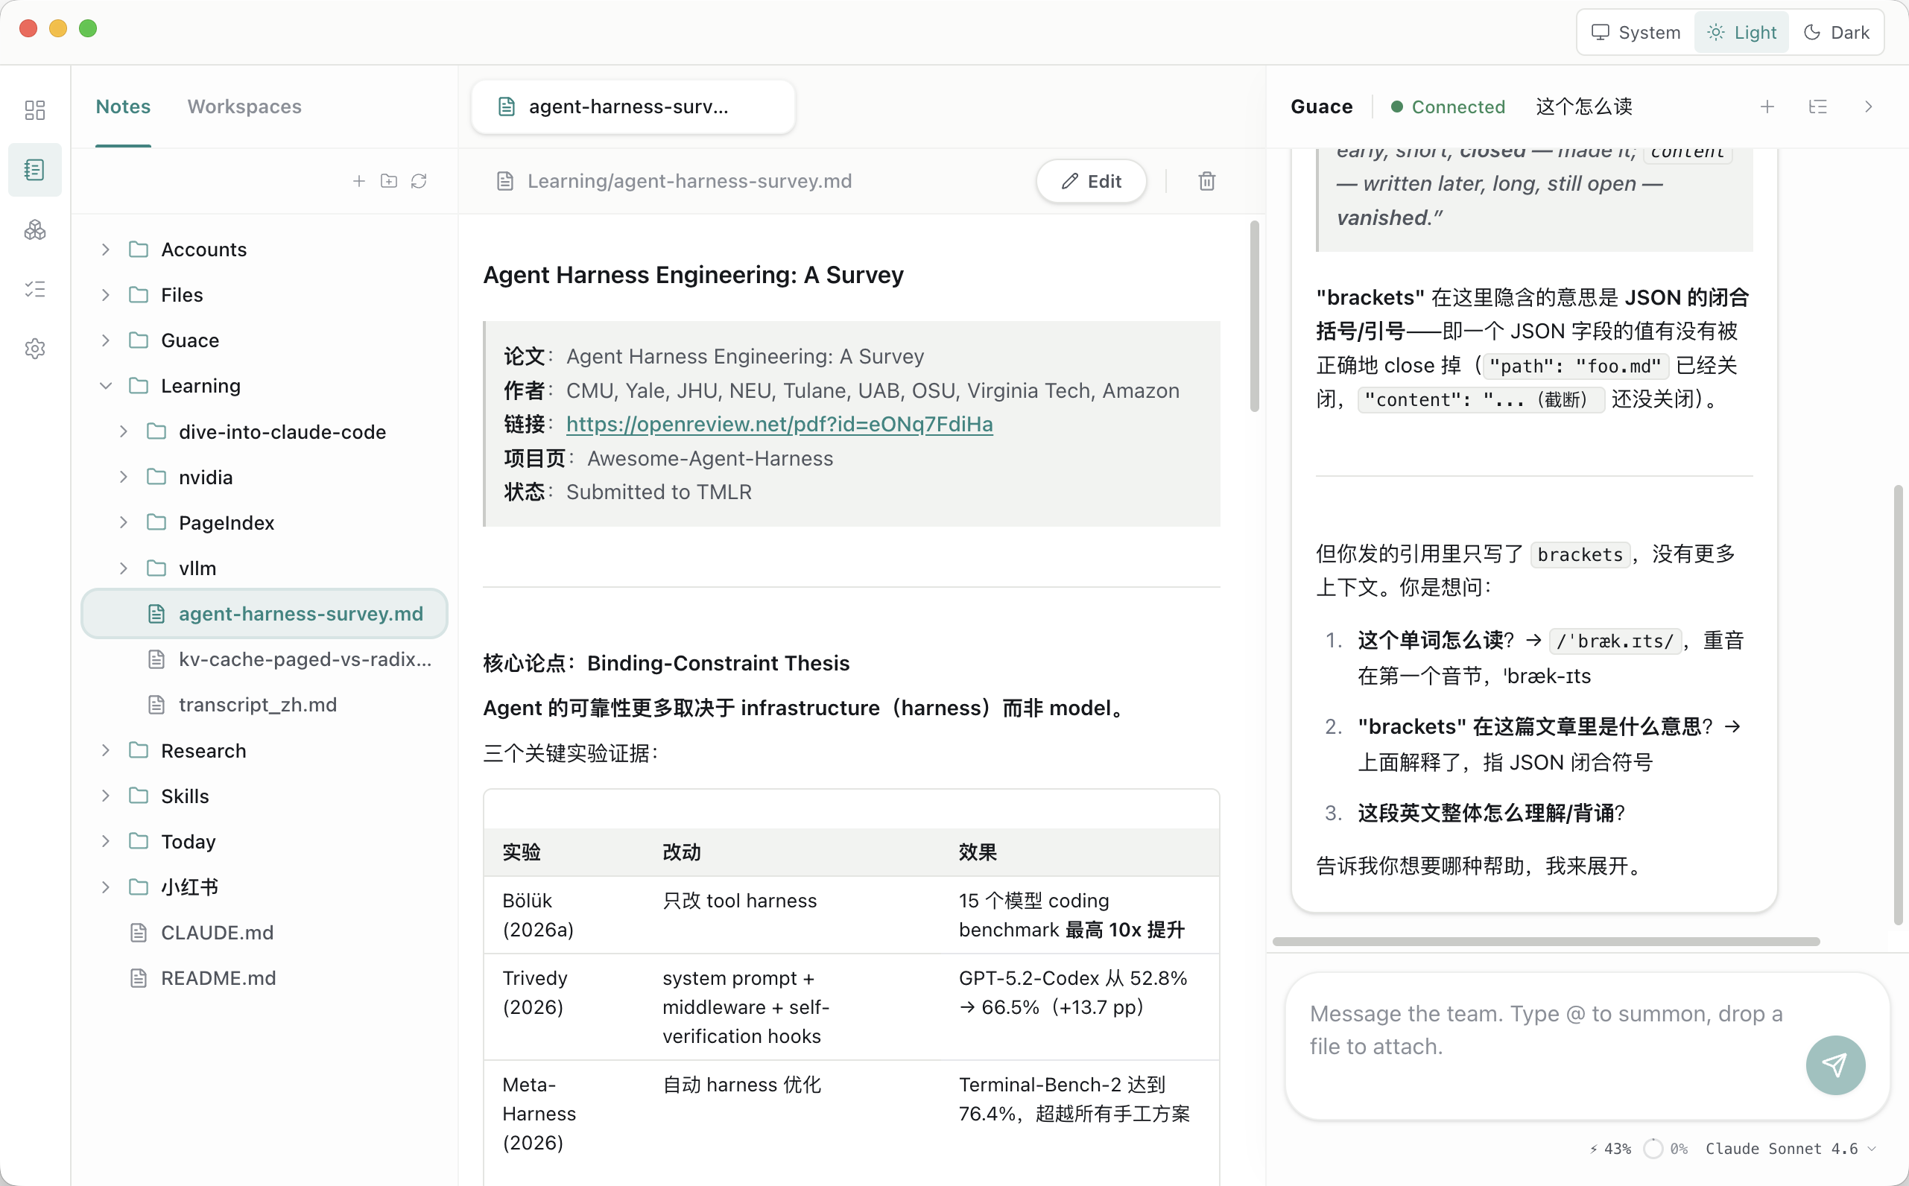The image size is (1909, 1186).
Task: Switch to the Notes tab
Action: coord(123,107)
